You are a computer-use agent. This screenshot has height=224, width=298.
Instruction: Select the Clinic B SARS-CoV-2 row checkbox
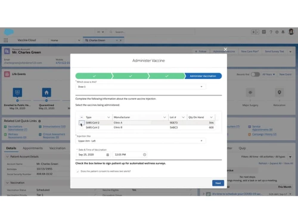click(81, 127)
